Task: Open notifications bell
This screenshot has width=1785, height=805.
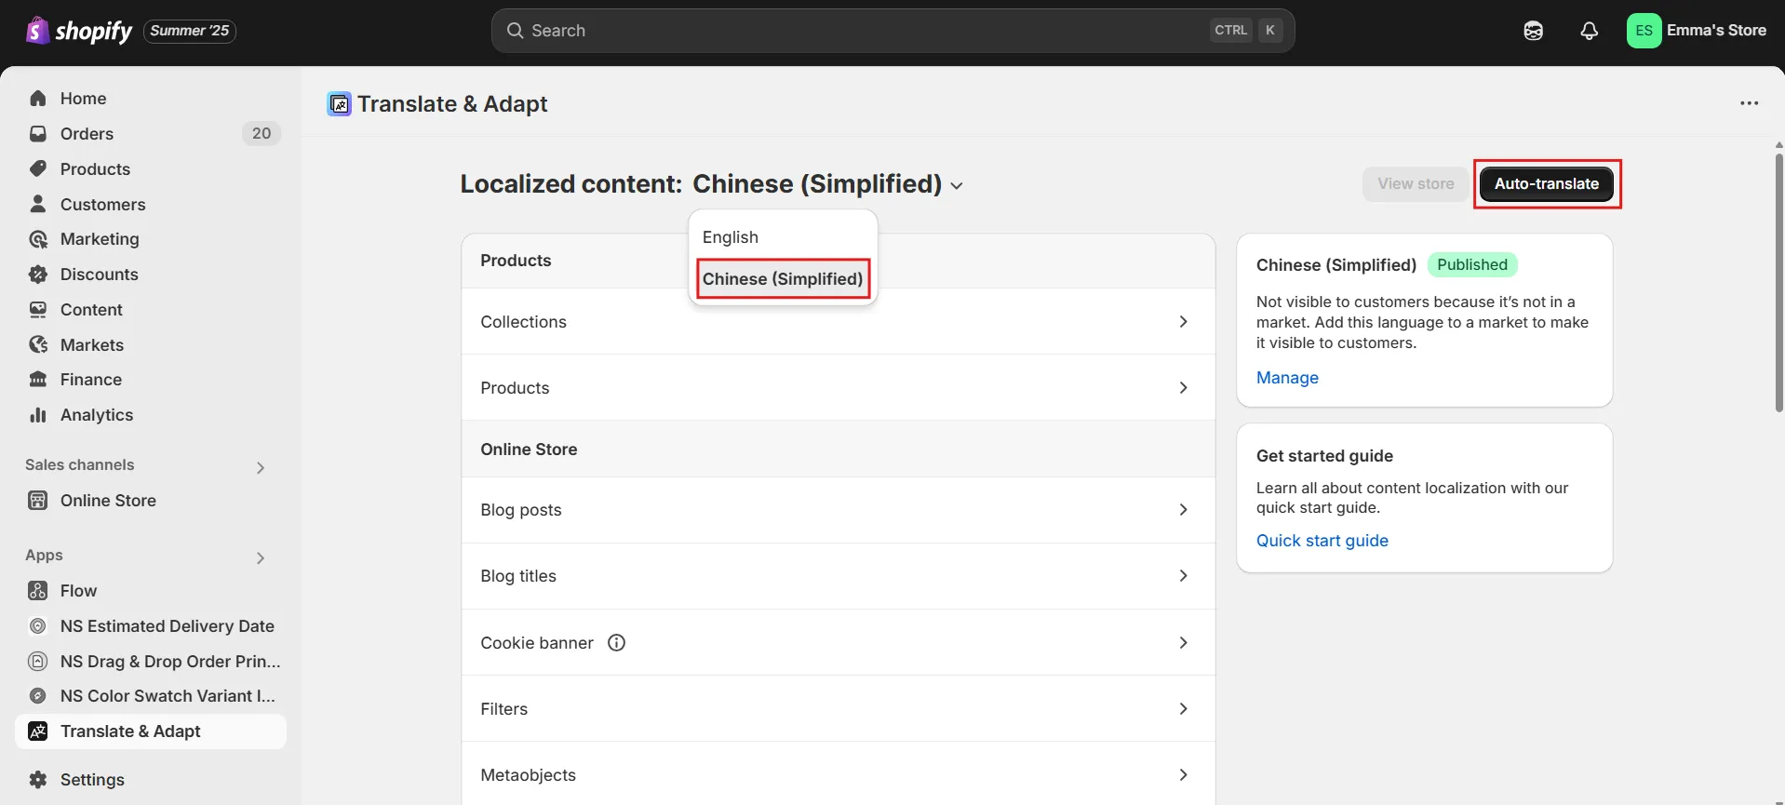Action: tap(1590, 31)
